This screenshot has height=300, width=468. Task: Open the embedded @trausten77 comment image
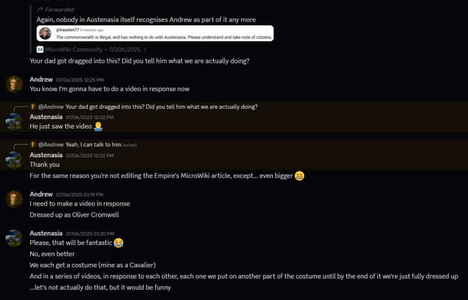click(x=155, y=33)
